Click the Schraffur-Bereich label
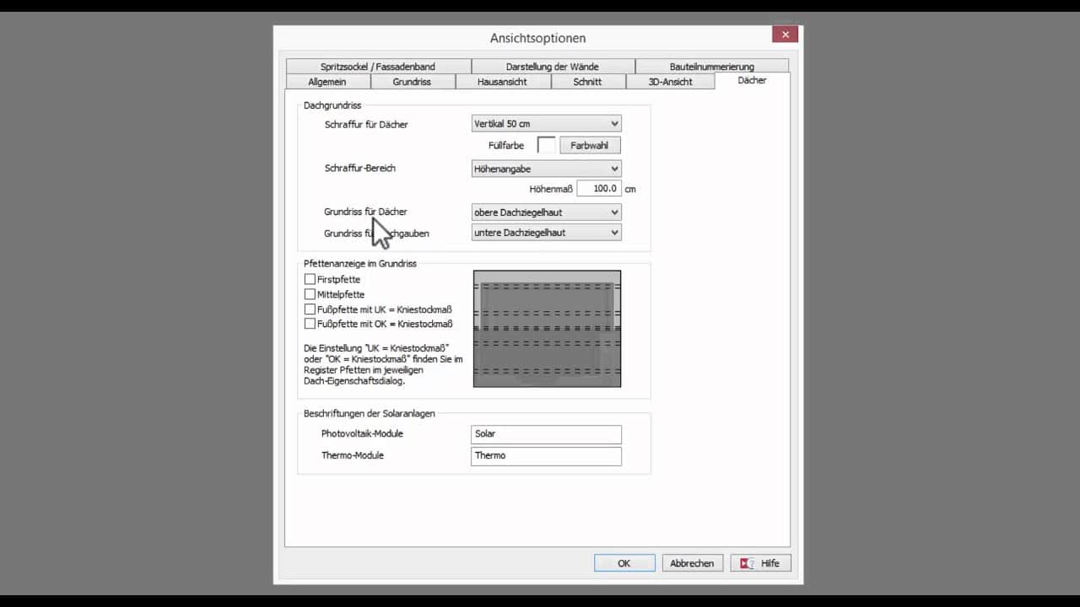 [x=360, y=168]
